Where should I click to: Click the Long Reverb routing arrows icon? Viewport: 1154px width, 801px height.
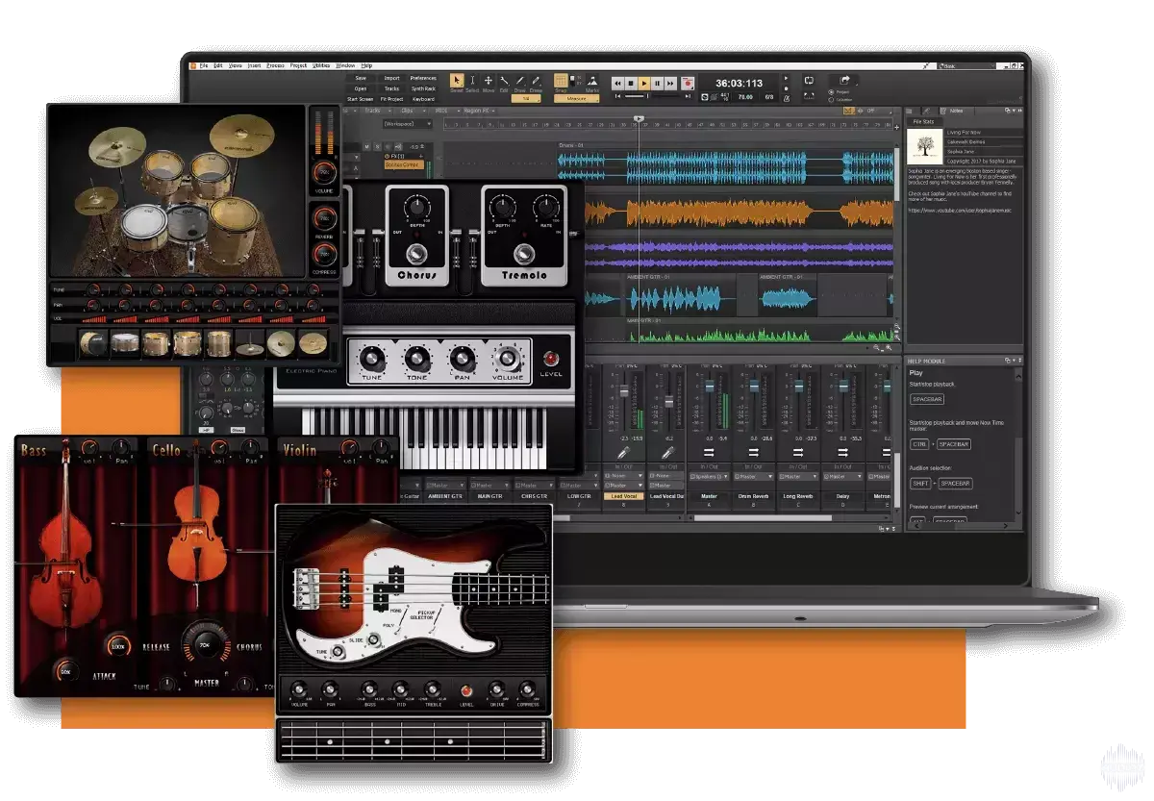tap(797, 452)
